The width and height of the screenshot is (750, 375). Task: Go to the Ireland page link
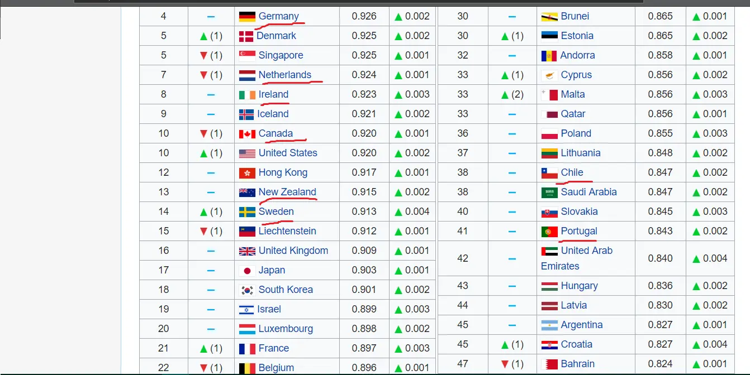pyautogui.click(x=273, y=94)
